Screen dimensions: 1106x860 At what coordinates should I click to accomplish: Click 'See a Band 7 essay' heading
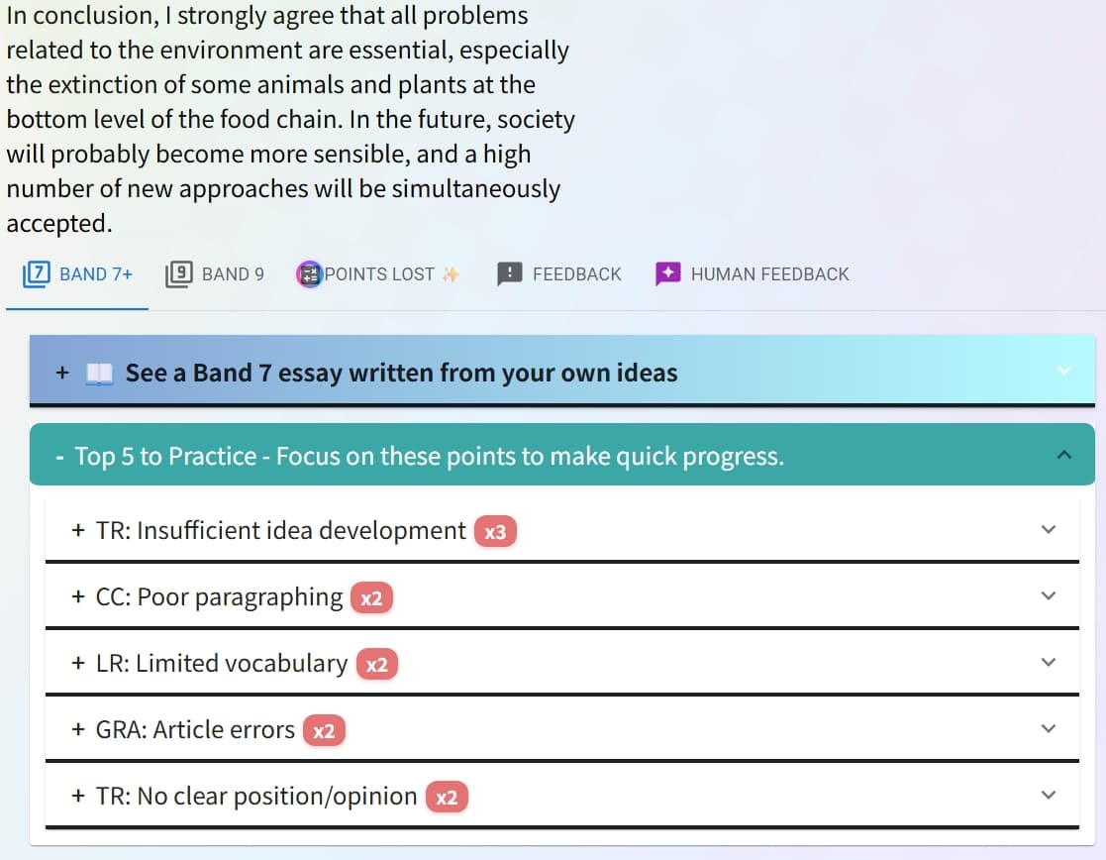tap(401, 374)
